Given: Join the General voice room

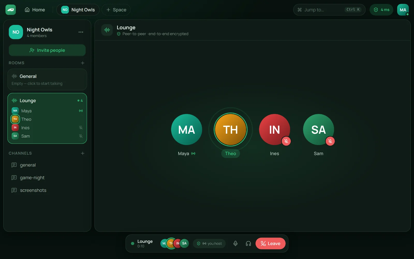Looking at the screenshot, I should pyautogui.click(x=47, y=80).
